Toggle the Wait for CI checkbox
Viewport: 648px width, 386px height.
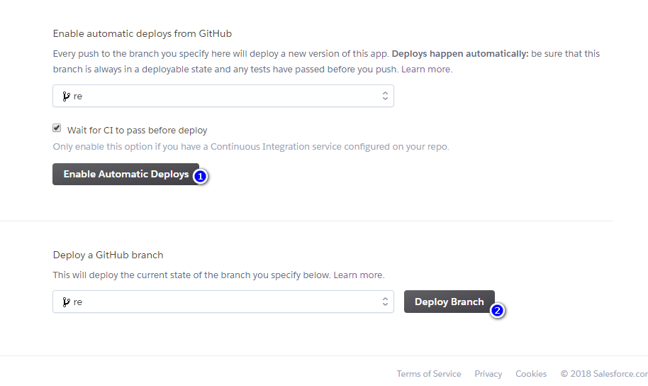pos(57,129)
